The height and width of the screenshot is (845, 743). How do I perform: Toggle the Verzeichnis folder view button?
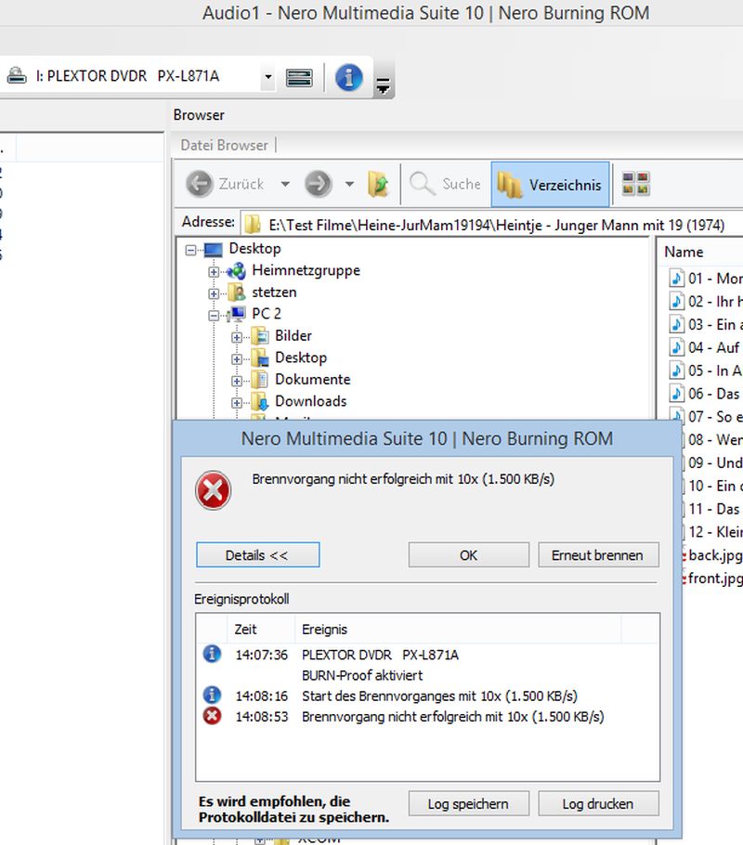click(x=550, y=184)
